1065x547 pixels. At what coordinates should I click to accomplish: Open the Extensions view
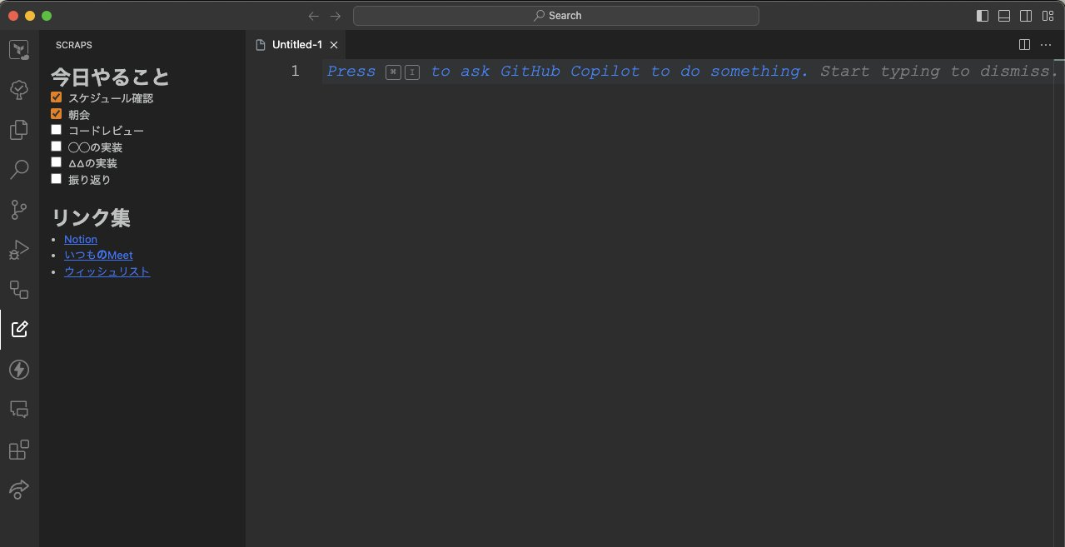coord(18,450)
